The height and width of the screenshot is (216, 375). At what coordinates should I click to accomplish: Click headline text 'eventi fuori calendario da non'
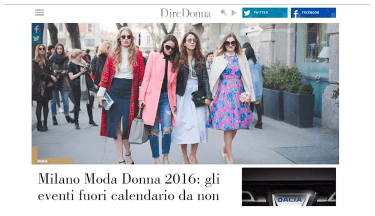click(128, 195)
